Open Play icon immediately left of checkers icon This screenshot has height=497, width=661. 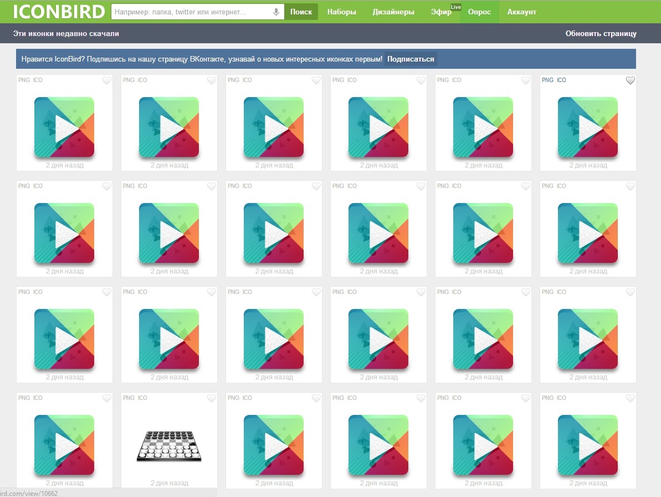(64, 445)
